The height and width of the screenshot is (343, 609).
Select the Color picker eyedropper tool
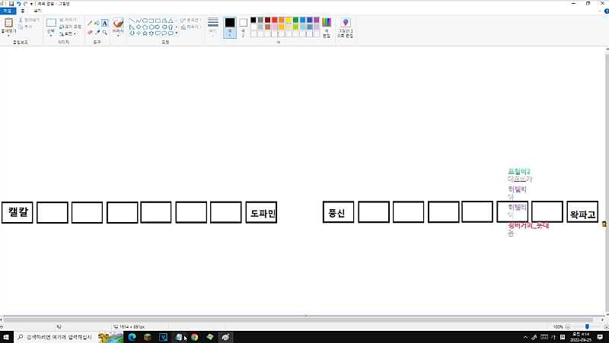(97, 33)
